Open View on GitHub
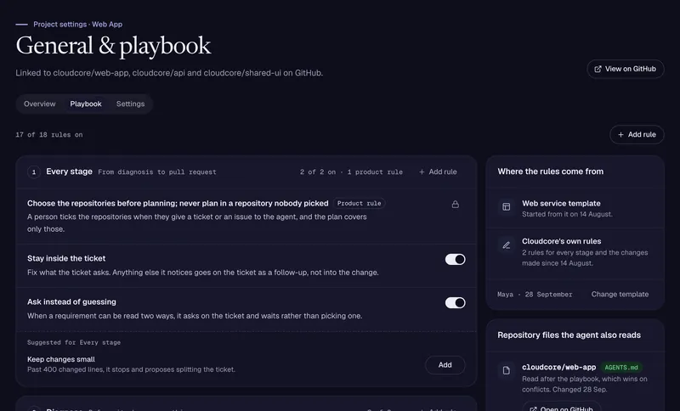 626,69
